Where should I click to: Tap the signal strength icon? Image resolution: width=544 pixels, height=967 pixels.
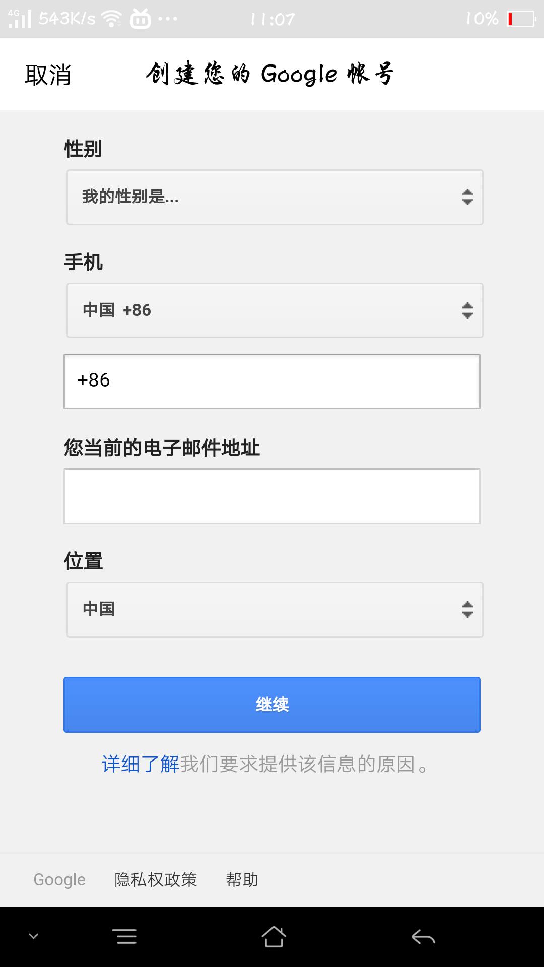click(20, 19)
